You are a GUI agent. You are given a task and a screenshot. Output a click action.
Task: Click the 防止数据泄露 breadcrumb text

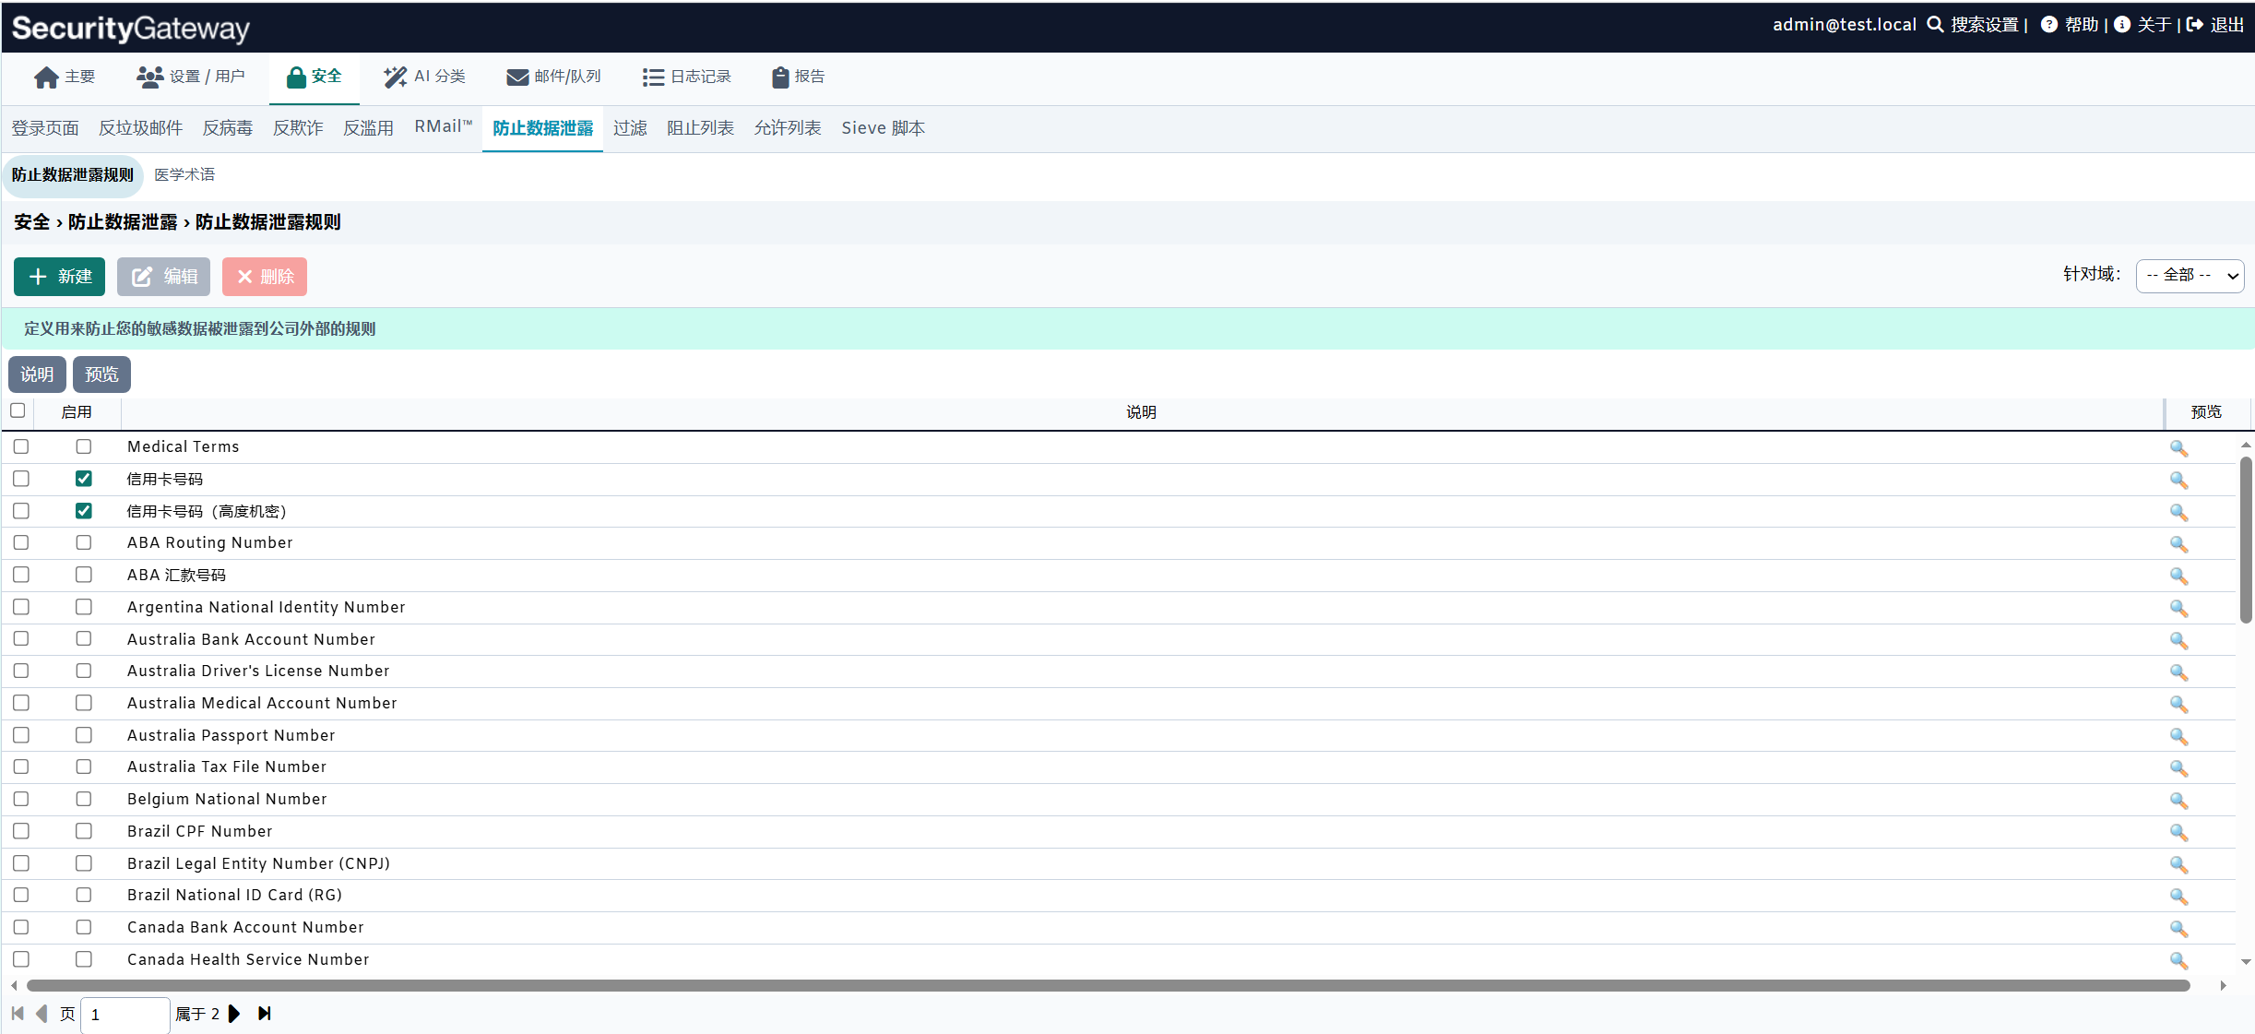coord(123,222)
